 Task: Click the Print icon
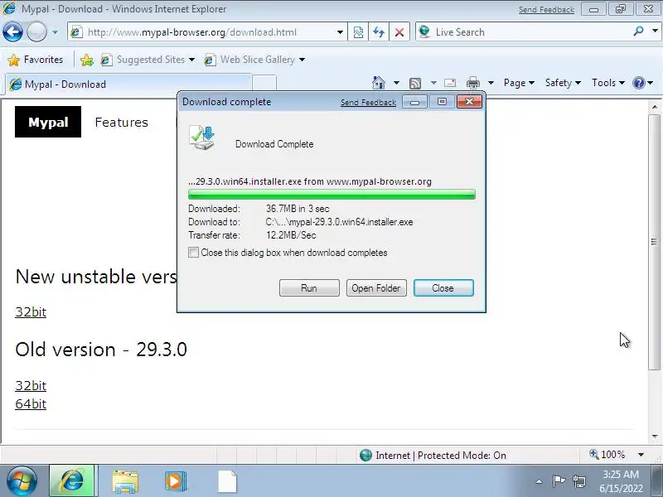click(473, 83)
